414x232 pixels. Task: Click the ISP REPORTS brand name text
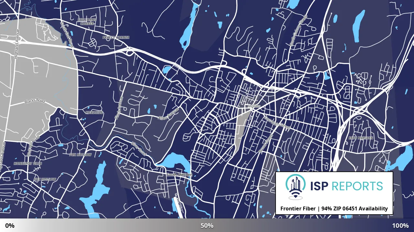(x=347, y=186)
